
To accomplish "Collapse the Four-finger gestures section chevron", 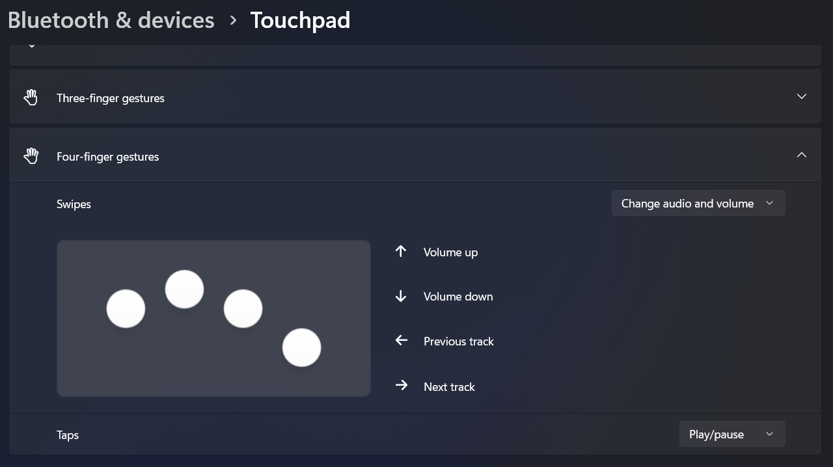I will (x=801, y=155).
